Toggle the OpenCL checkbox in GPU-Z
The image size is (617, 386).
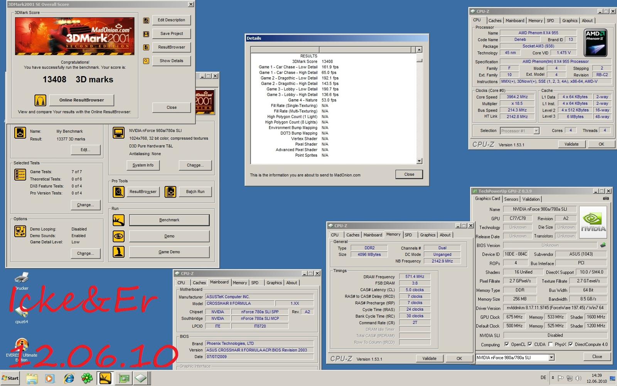pos(507,344)
